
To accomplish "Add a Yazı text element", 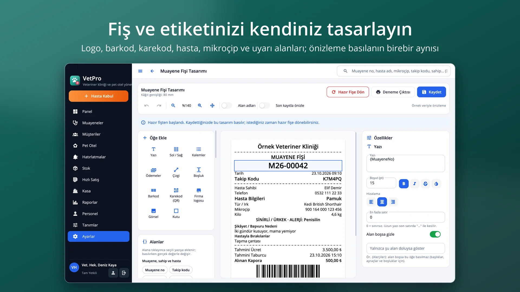I will (153, 152).
